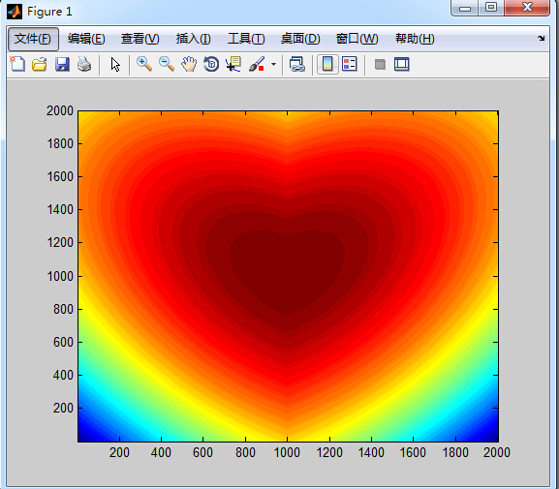Select the Edit Plot arrow tool

[115, 65]
